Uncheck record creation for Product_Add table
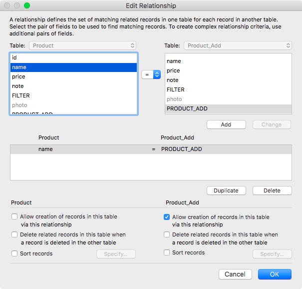Screen dimensions: 302x289 167,217
